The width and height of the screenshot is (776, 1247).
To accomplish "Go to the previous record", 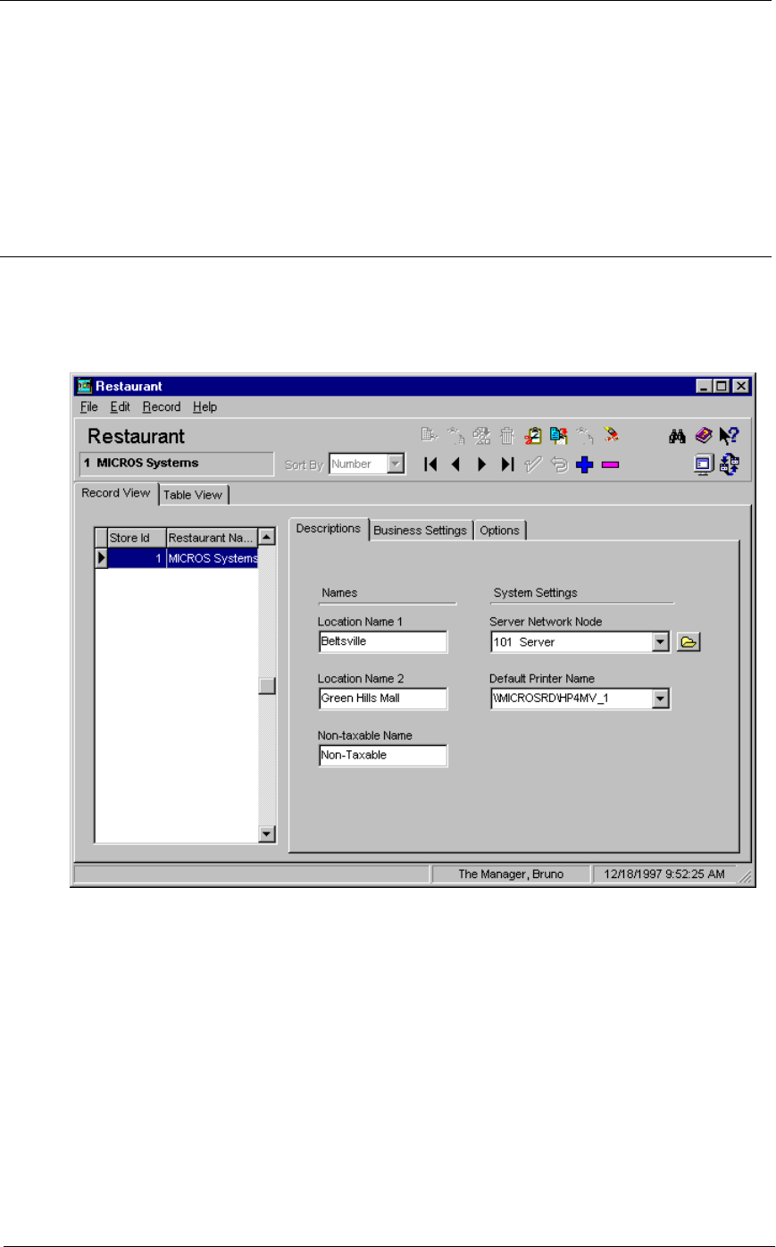I will pos(455,464).
